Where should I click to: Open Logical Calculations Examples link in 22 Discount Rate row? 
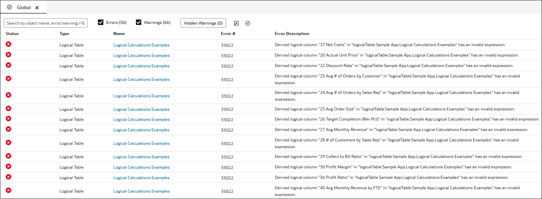141,66
